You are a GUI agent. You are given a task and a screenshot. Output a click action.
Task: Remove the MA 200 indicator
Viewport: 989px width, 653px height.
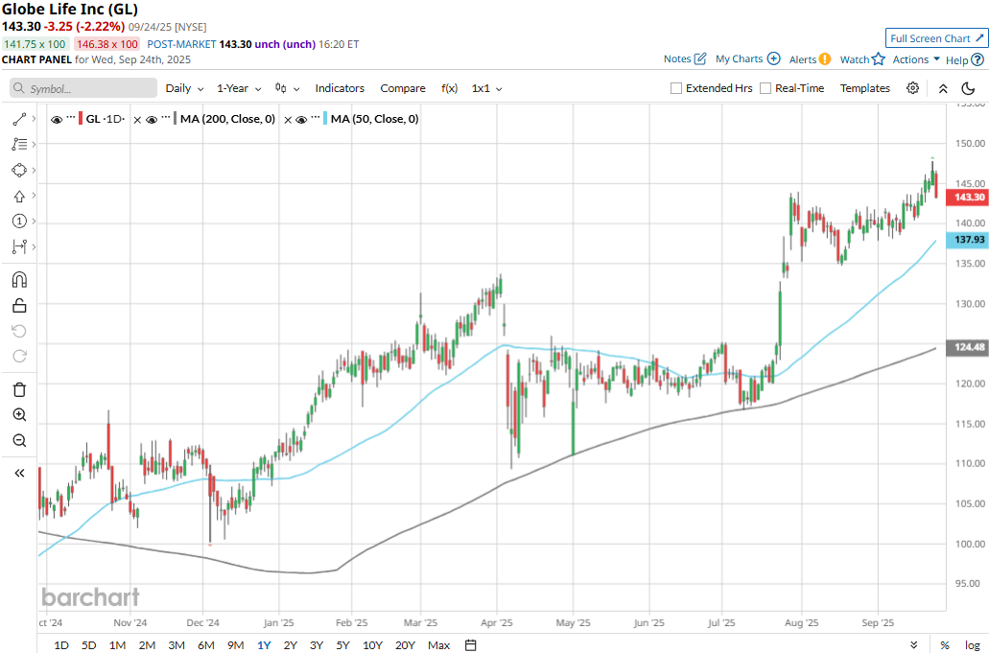pyautogui.click(x=137, y=120)
